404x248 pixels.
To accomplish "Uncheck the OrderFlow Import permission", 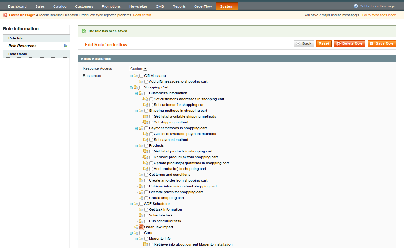I will (141, 227).
